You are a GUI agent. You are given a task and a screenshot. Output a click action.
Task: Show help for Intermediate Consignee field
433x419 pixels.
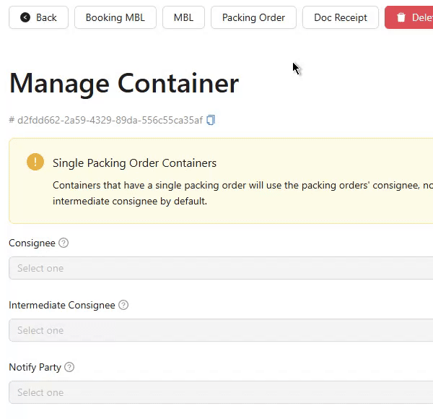[x=123, y=305]
